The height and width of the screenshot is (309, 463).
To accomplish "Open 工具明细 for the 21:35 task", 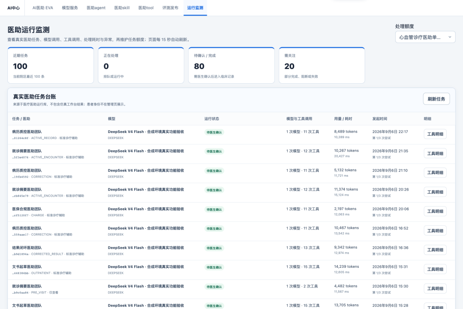I will pyautogui.click(x=435, y=154).
